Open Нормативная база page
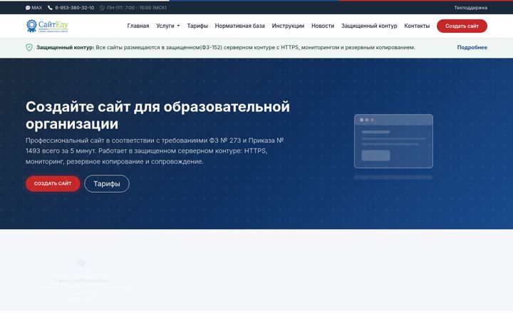Image resolution: width=513 pixels, height=321 pixels. tap(240, 26)
